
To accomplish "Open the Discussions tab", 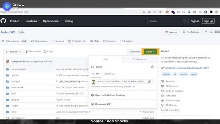I will pos(39,41).
